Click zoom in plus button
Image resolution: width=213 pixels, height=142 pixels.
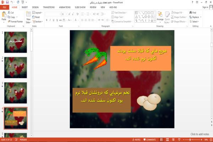201,140
